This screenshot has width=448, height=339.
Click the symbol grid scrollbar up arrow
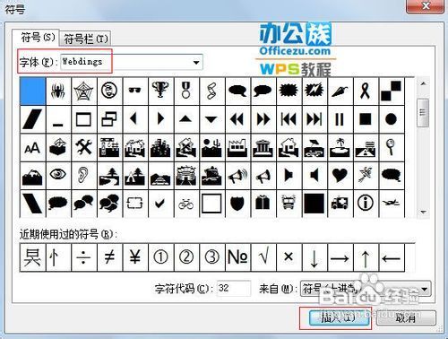[423, 84]
